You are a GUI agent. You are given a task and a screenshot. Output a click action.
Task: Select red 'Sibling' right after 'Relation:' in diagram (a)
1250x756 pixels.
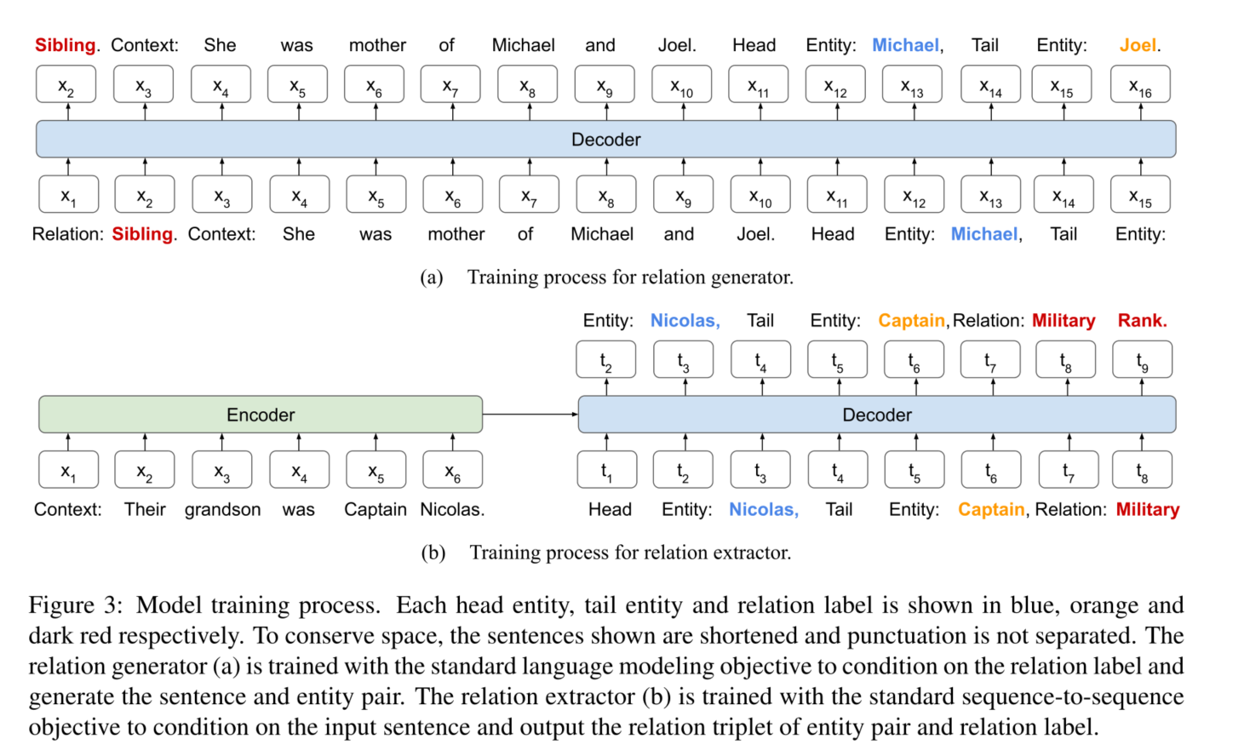point(142,234)
